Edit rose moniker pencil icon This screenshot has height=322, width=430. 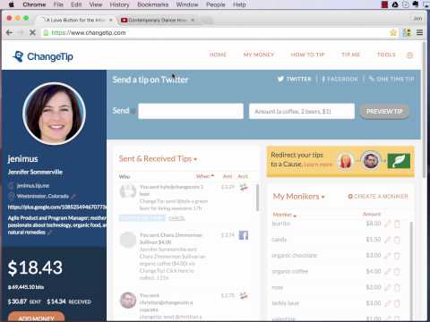387,287
